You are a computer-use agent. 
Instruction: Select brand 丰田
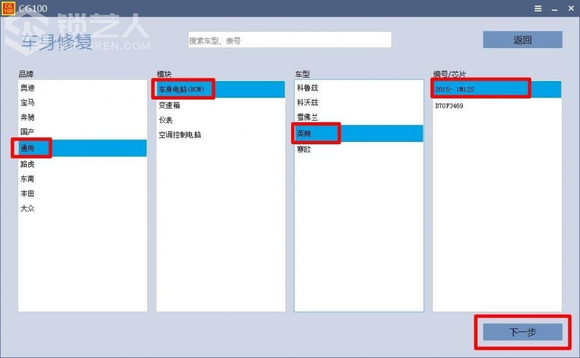[82, 193]
